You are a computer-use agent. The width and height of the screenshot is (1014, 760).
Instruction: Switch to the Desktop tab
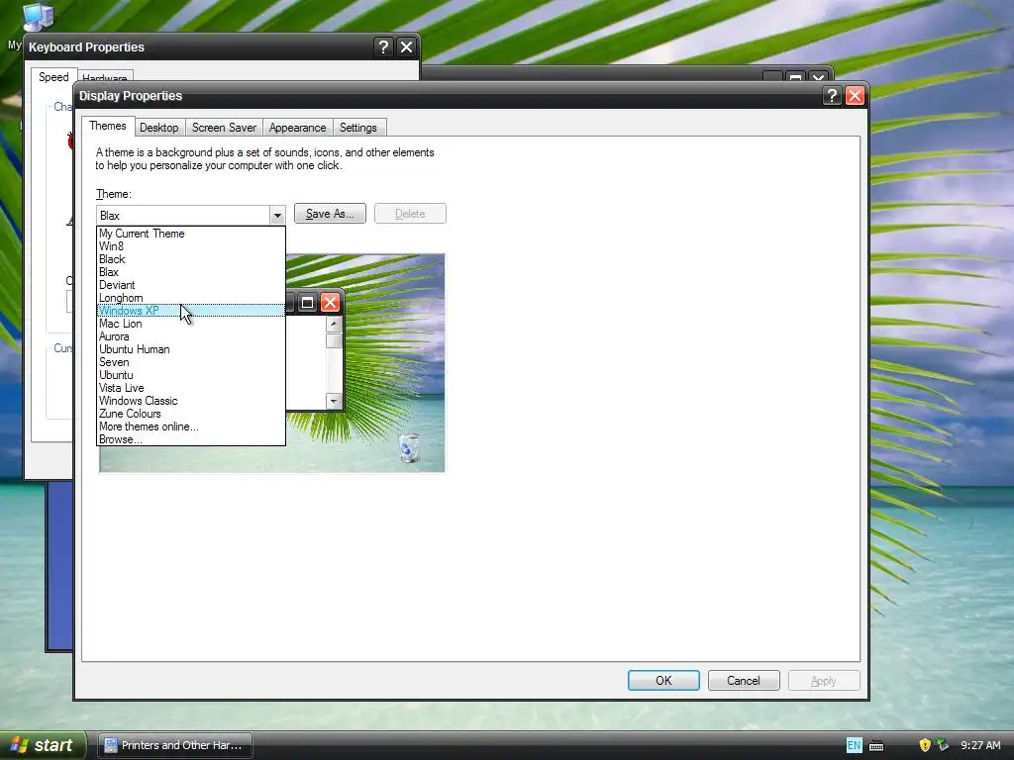coord(159,128)
